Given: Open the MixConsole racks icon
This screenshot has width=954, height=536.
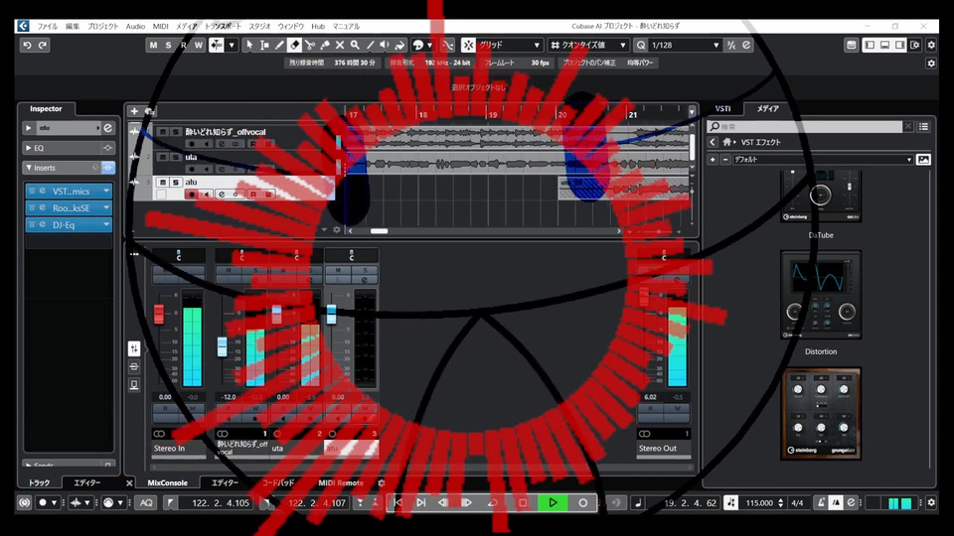Looking at the screenshot, I should click(x=134, y=348).
